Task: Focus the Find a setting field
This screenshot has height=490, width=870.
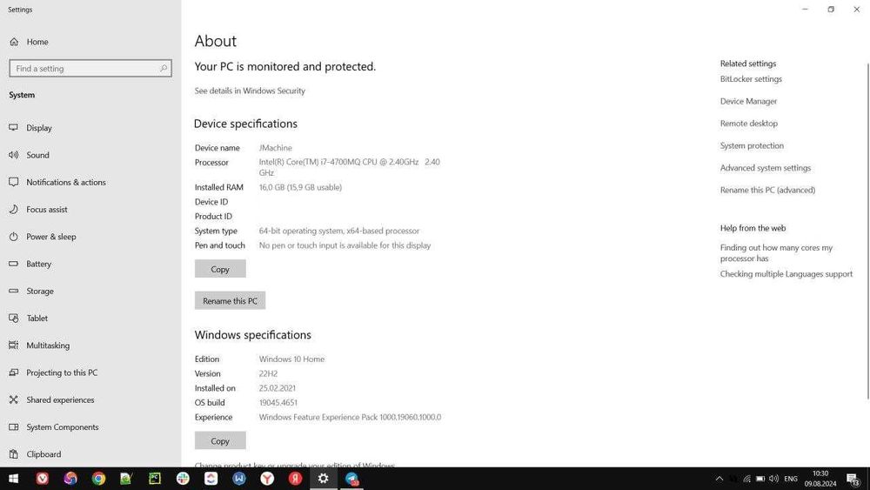Action: [x=90, y=68]
